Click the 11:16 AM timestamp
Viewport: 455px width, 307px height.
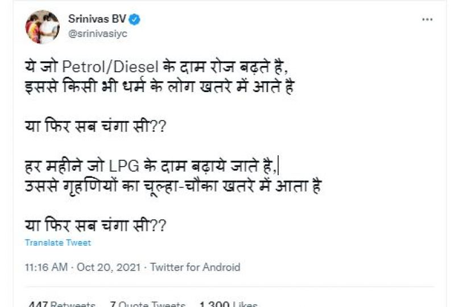coord(47,267)
